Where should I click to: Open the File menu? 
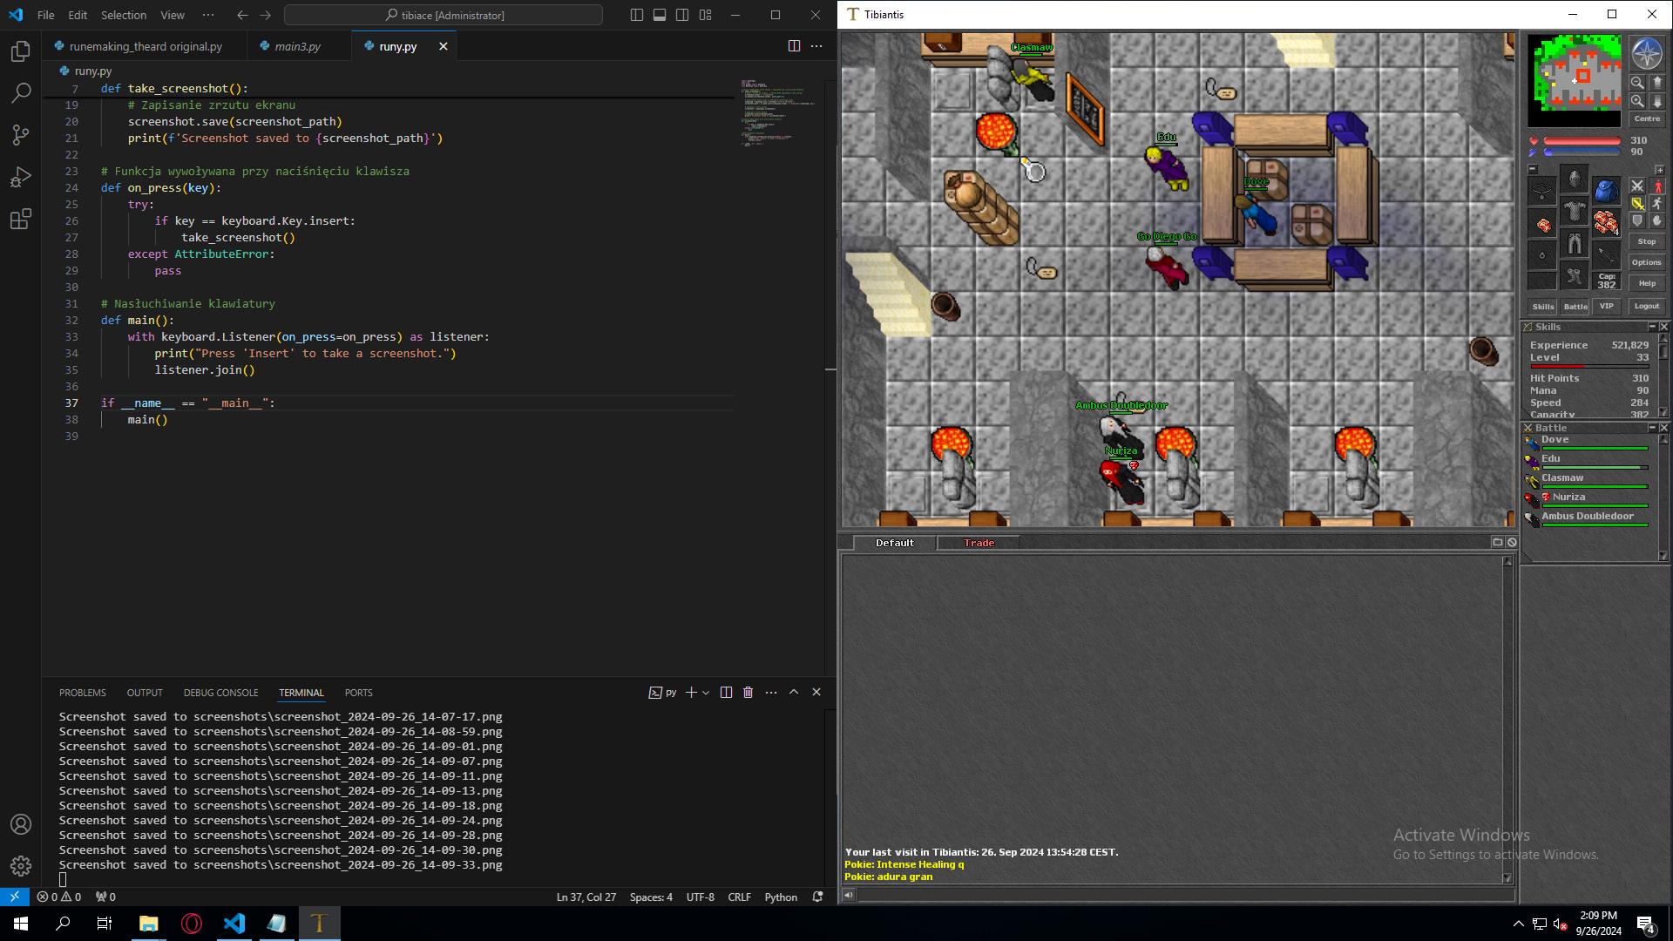click(x=46, y=15)
